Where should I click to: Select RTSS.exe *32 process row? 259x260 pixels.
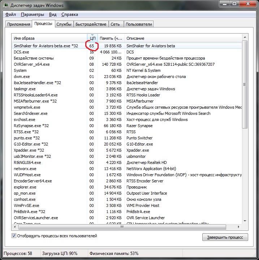tap(127, 132)
